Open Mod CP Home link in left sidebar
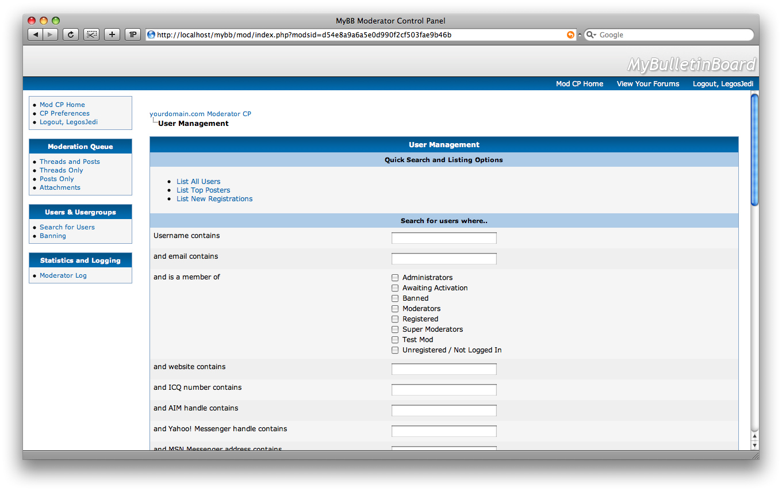The image size is (782, 491). [x=62, y=105]
